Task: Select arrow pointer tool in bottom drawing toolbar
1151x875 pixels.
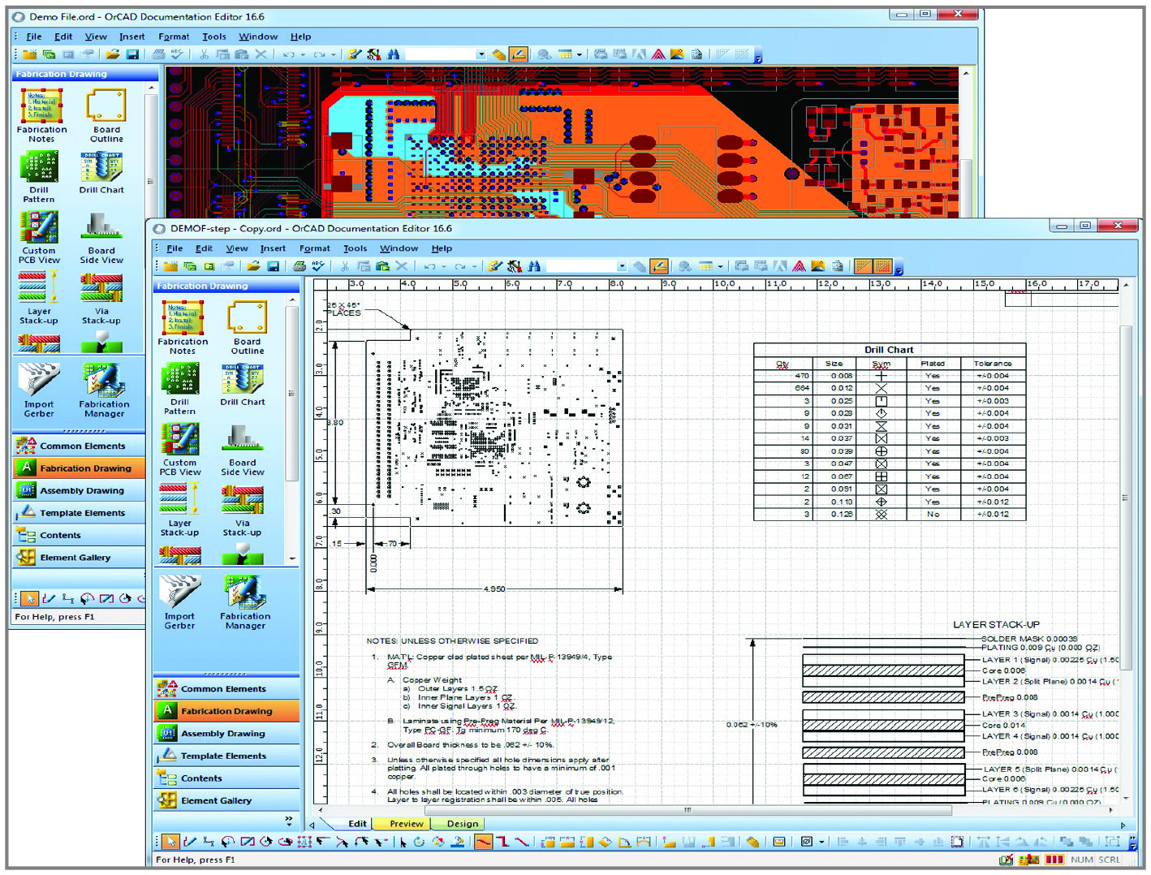Action: coord(170,842)
